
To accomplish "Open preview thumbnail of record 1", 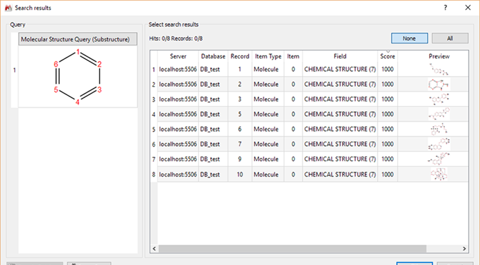I will [x=439, y=69].
